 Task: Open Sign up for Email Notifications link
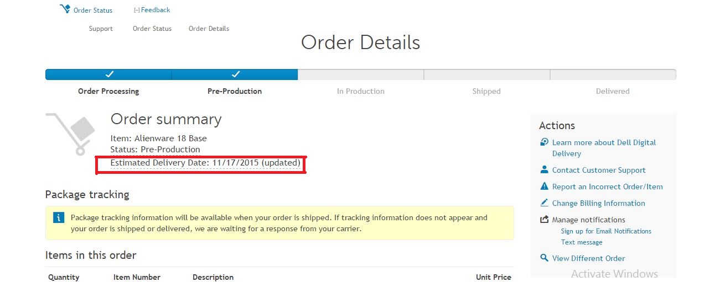pos(606,231)
